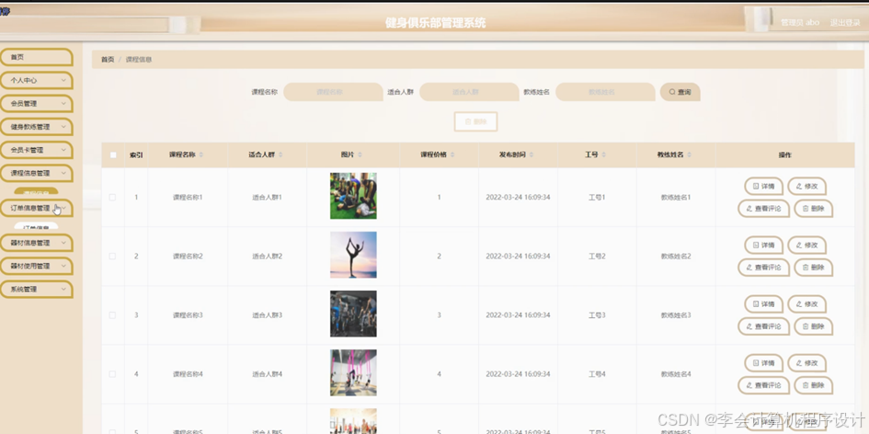Click 删除 for 课程名称3 row
Screen dimensions: 869x434
[813, 327]
